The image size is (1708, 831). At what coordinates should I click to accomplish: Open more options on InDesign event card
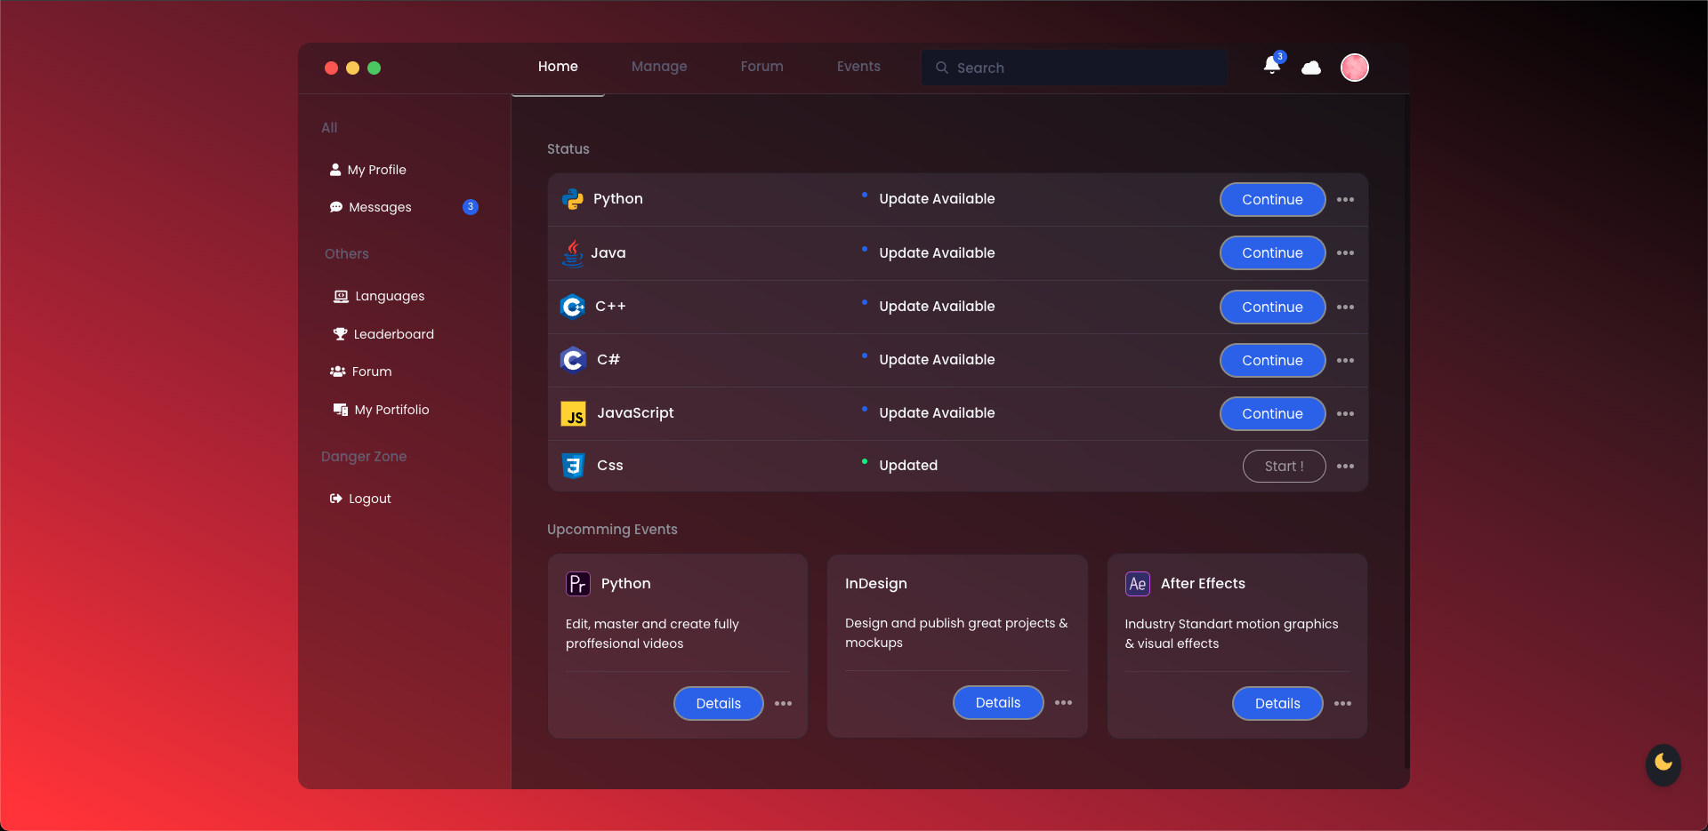click(1063, 703)
